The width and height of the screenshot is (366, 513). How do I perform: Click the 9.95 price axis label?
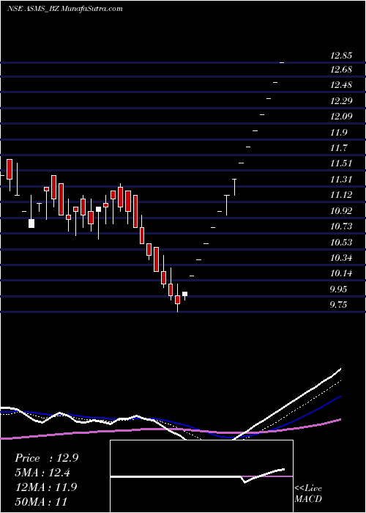[339, 289]
